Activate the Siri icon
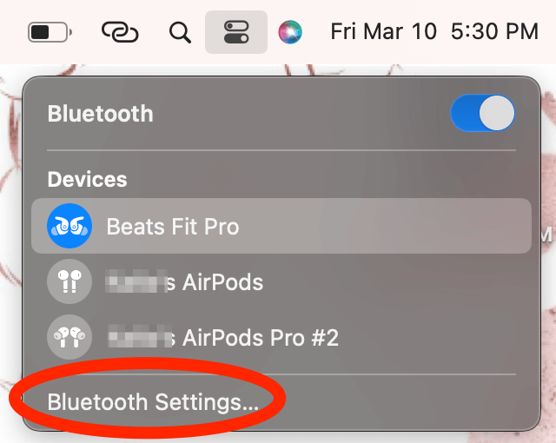Screen dimensions: 556x443 click(290, 32)
